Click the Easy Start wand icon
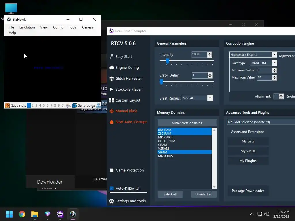Image resolution: width=295 pixels, height=221 pixels. coord(111,57)
